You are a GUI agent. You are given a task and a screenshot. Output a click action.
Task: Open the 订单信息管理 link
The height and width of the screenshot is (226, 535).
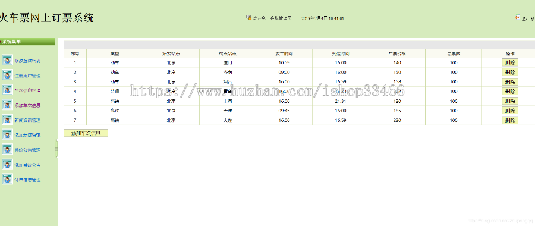click(27, 180)
